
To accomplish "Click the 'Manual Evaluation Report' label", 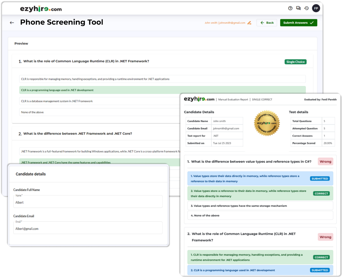I will point(233,100).
